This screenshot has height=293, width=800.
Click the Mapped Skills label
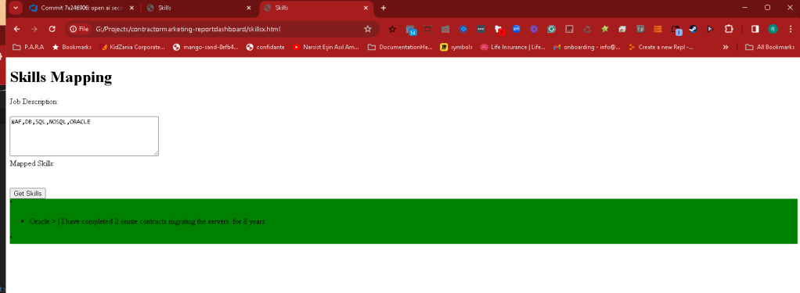pyautogui.click(x=32, y=163)
